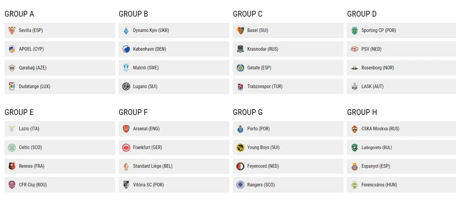
Task: Click the CSKA Moskva crest icon
Action: [x=354, y=129]
